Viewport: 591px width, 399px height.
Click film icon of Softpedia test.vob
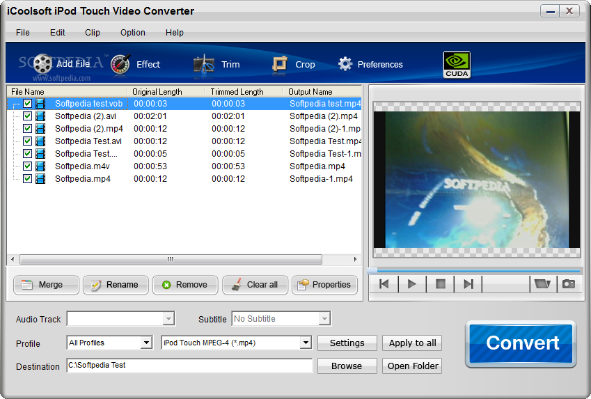point(40,103)
